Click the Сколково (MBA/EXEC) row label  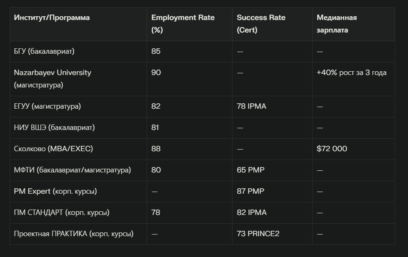point(48,149)
